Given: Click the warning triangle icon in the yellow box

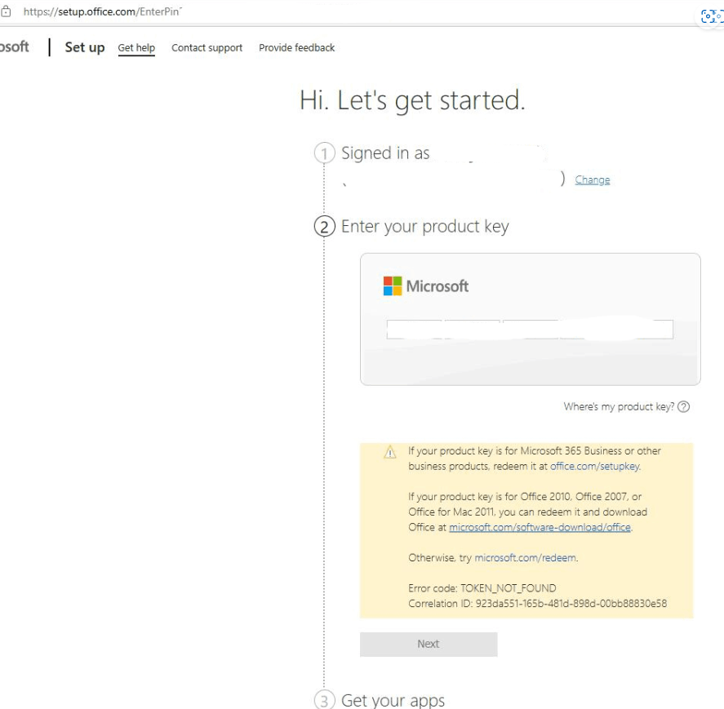Looking at the screenshot, I should (x=390, y=451).
